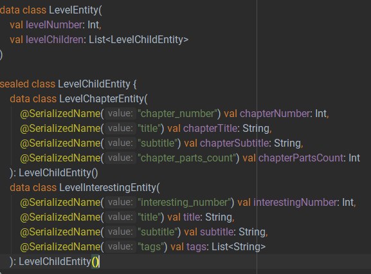This screenshot has height=274, width=371.
Task: Click the LevelInterestingEntity class name
Action: tap(108, 187)
